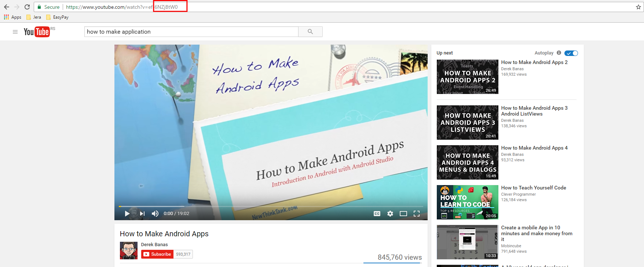Click Derek Banas channel name under title

(x=154, y=245)
